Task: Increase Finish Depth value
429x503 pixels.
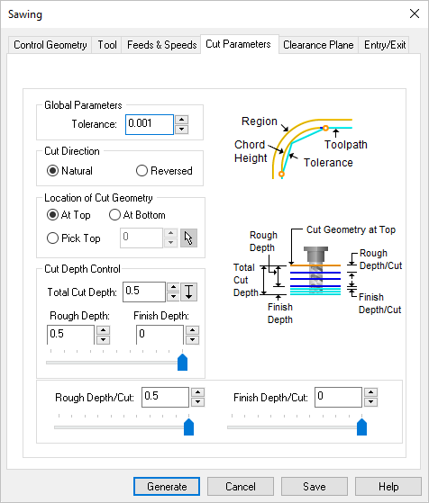Action: point(193,330)
